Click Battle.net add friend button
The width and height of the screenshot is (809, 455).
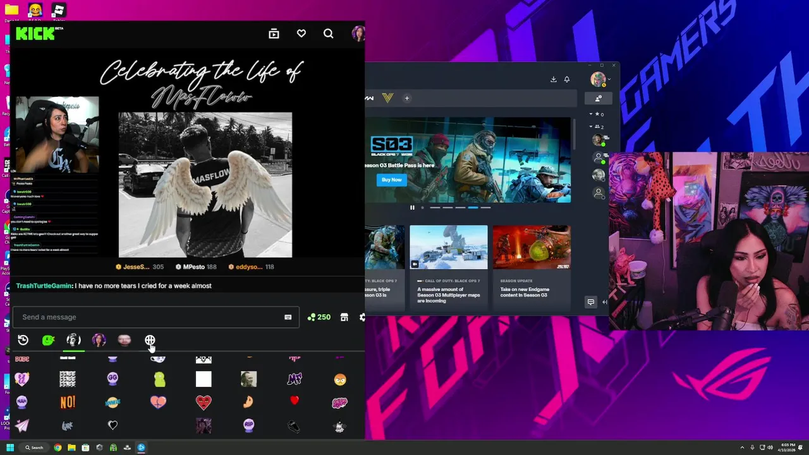[x=598, y=98]
